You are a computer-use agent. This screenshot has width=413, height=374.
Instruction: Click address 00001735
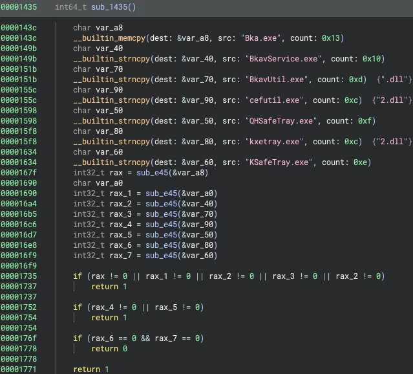coord(19,276)
